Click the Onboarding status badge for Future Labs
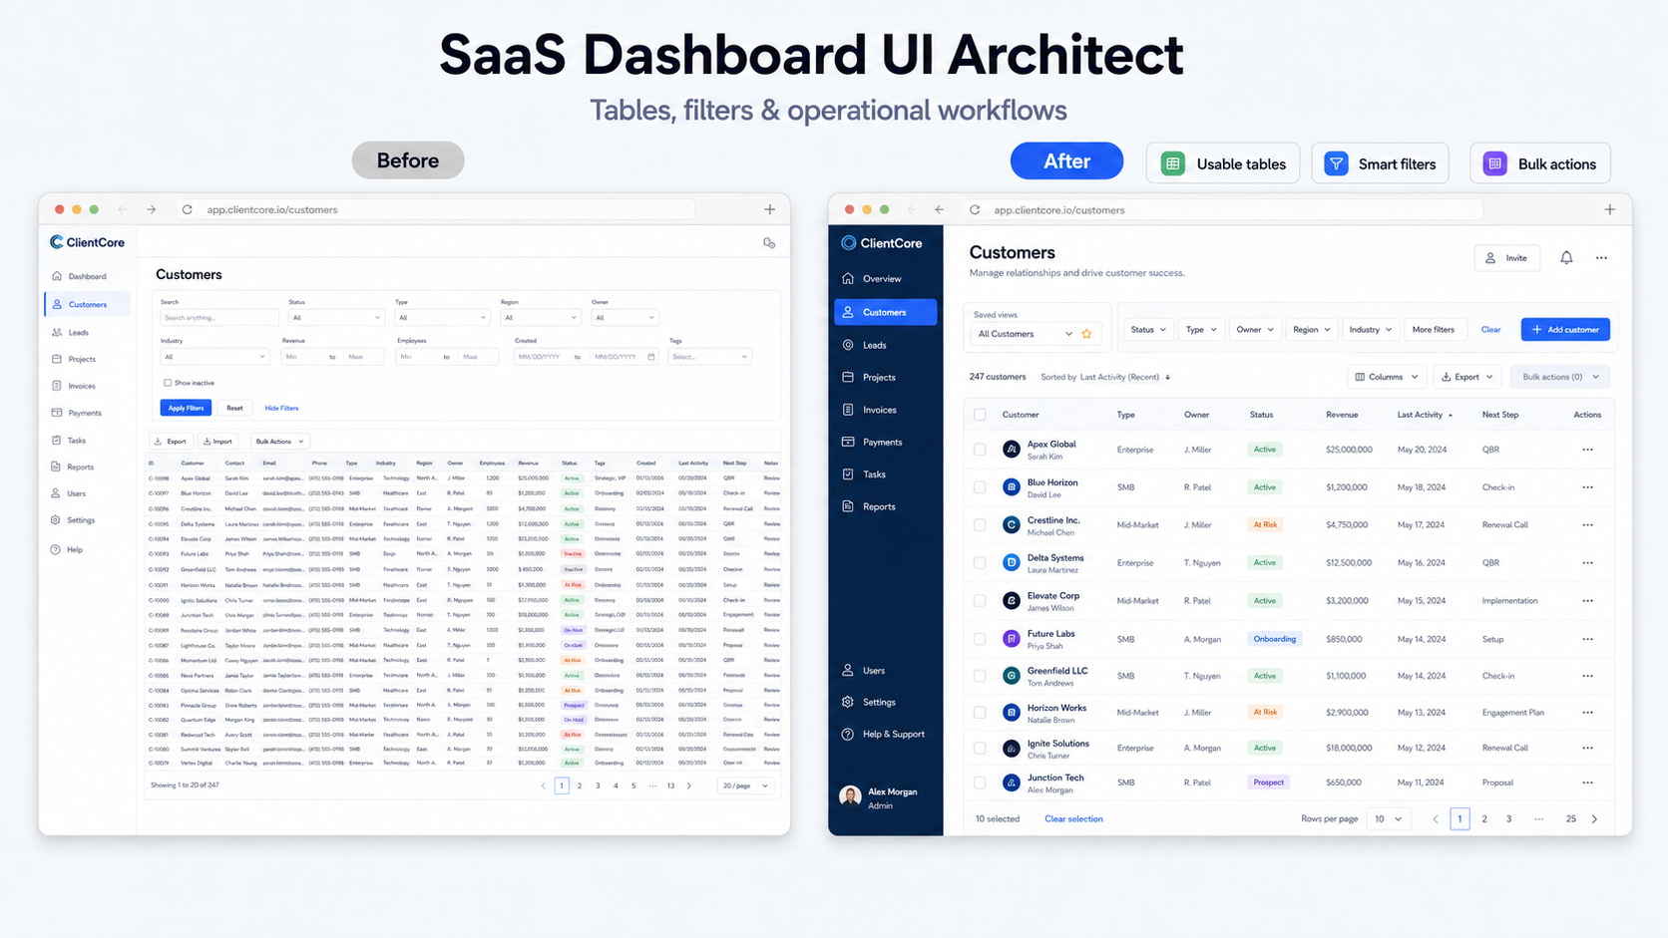This screenshot has width=1668, height=938. click(1274, 639)
